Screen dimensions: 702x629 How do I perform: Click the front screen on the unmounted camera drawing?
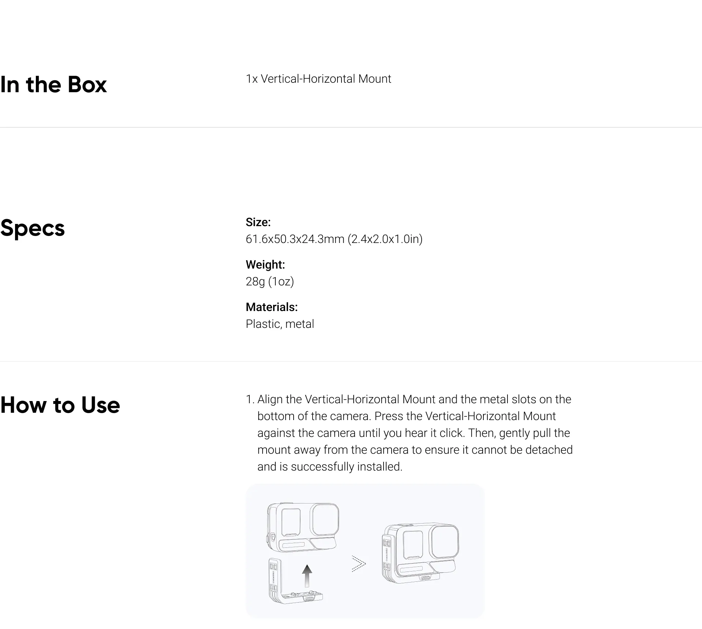tap(291, 523)
